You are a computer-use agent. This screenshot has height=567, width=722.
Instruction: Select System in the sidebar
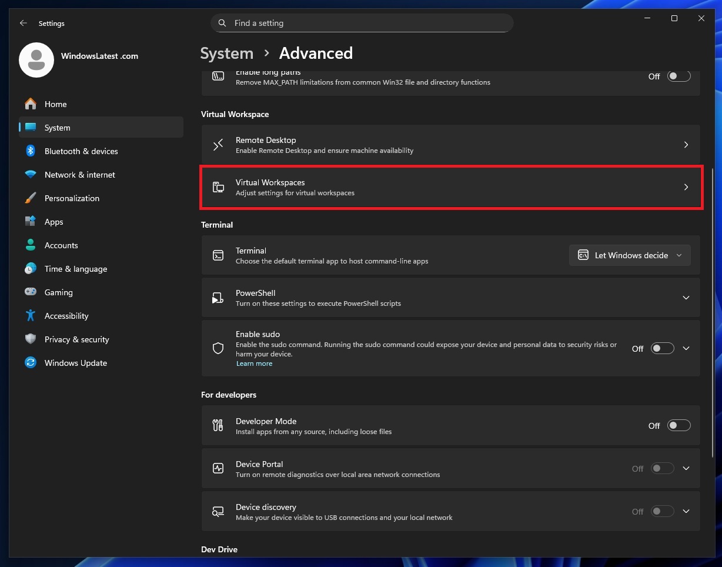(x=57, y=128)
